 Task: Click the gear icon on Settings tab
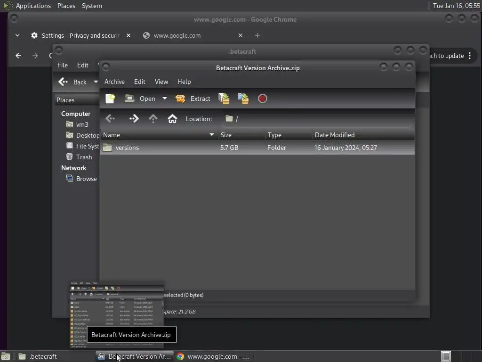coord(34,35)
